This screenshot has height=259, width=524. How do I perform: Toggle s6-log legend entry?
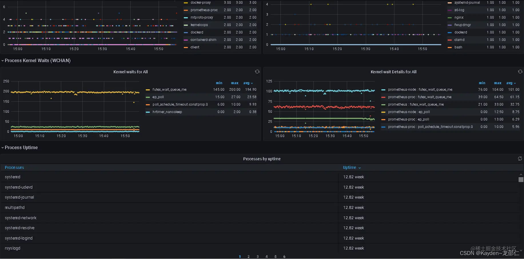point(459,10)
